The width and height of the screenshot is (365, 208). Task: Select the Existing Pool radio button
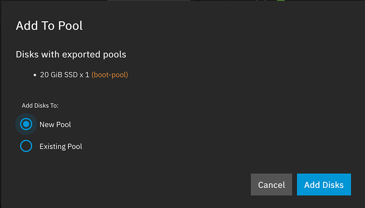coord(26,146)
